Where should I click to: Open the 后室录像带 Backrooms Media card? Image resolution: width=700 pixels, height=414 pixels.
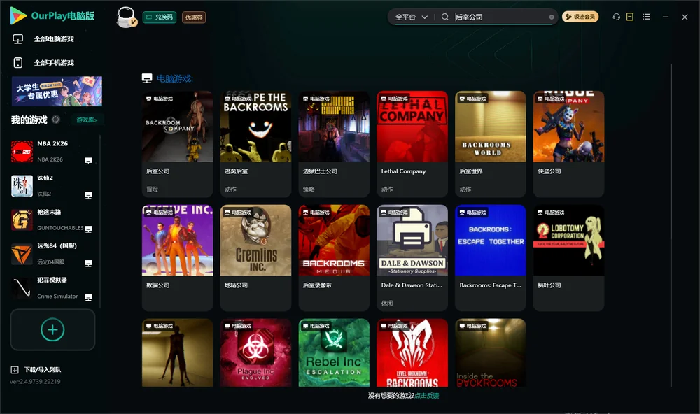(x=334, y=257)
